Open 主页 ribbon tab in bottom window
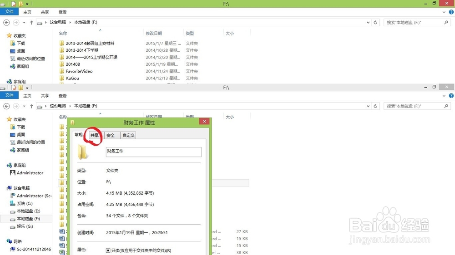Viewport: 455px width, 255px height. point(27,96)
